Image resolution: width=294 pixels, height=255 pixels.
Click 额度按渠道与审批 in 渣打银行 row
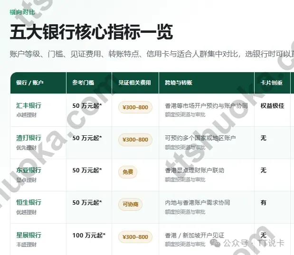pyautogui.click(x=185, y=147)
